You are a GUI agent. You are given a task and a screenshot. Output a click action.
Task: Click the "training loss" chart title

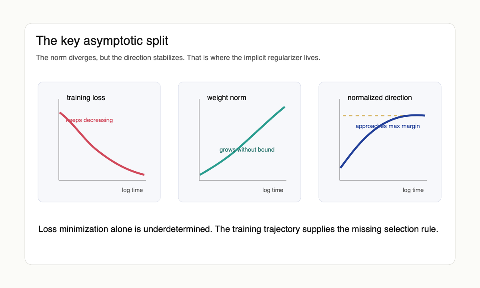[86, 98]
